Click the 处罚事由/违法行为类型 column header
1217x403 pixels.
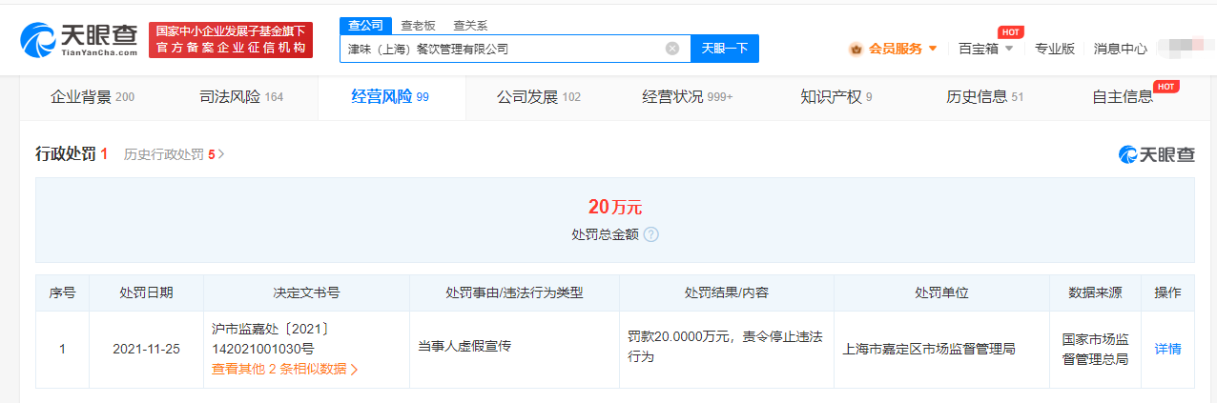(514, 293)
